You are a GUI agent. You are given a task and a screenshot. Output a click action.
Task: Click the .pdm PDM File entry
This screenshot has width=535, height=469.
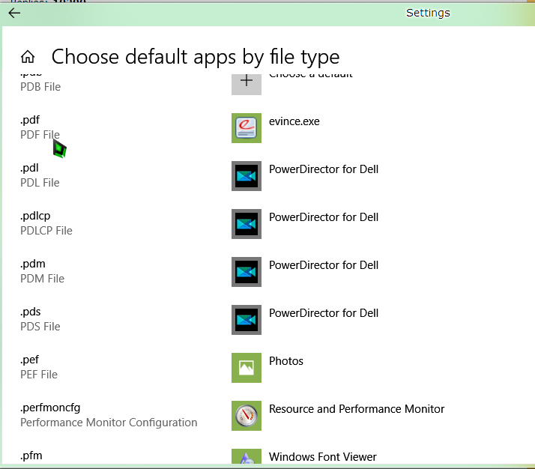(42, 271)
